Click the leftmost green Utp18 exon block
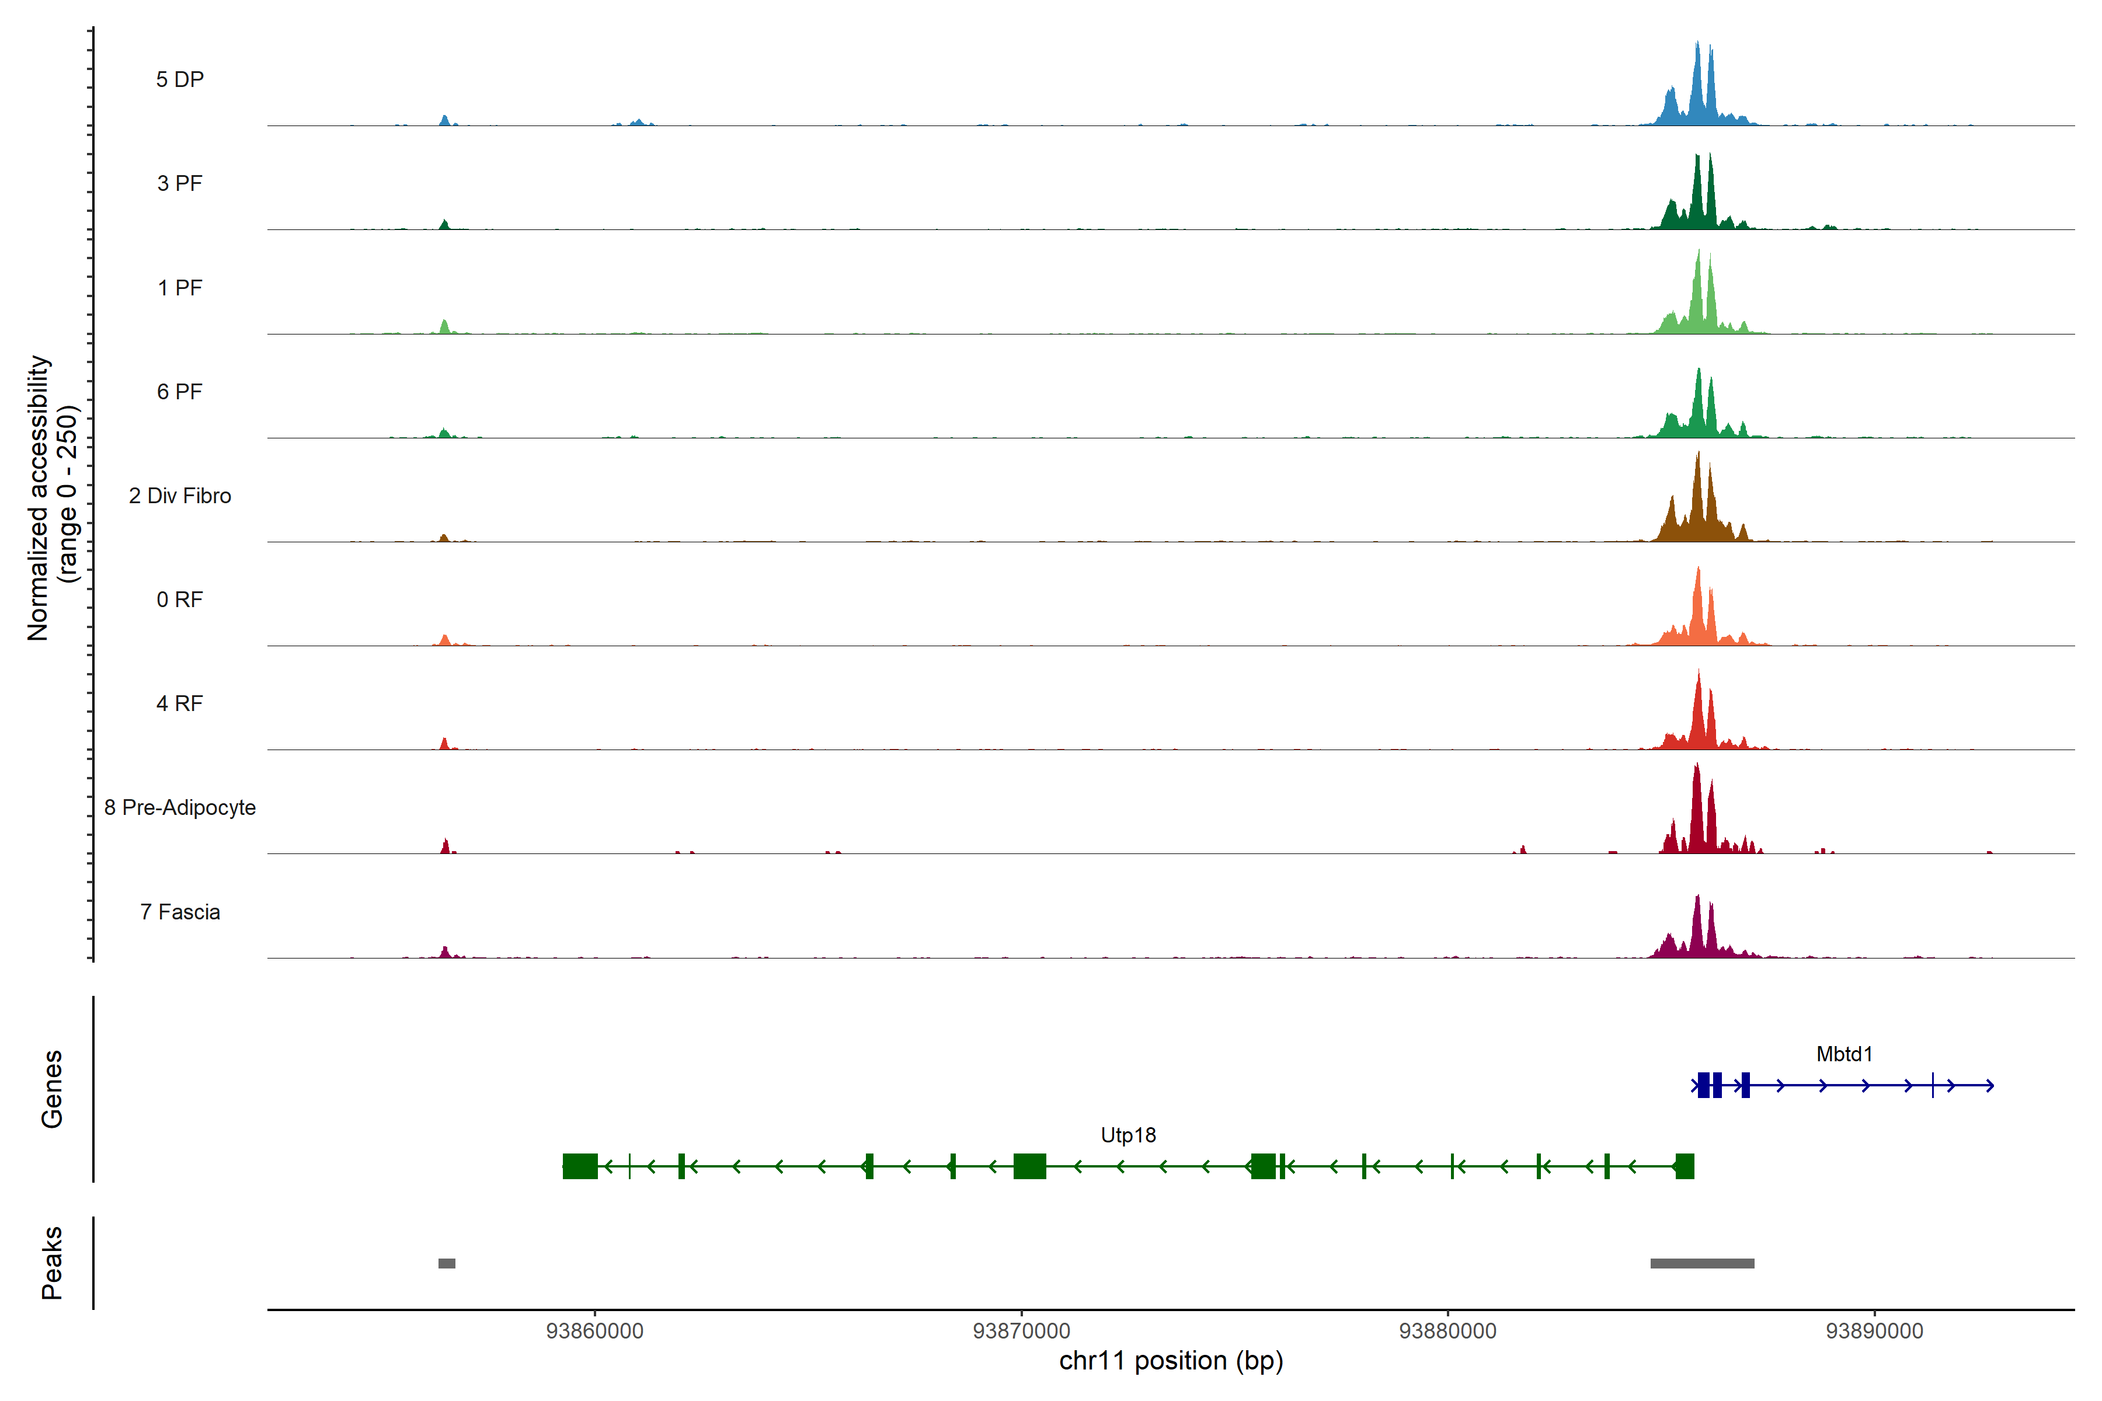The image size is (2102, 1401). click(x=580, y=1166)
